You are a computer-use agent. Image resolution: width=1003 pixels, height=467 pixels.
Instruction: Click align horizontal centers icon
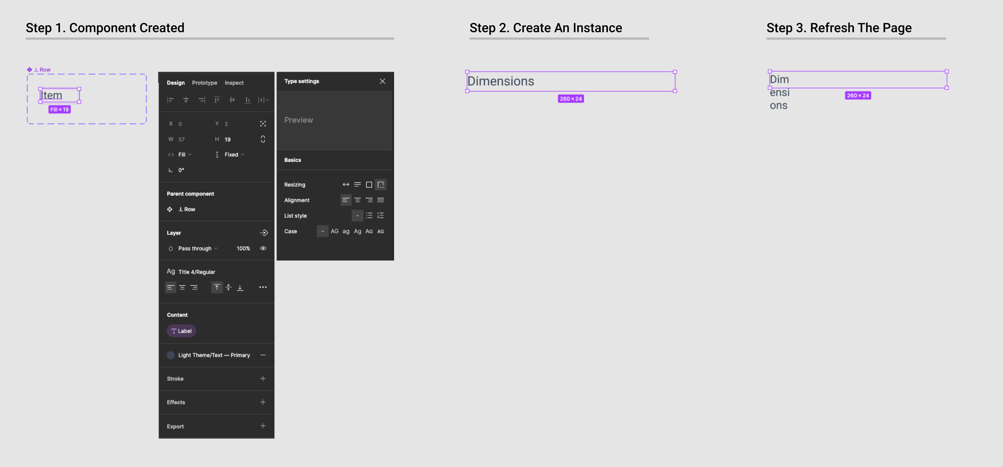186,100
